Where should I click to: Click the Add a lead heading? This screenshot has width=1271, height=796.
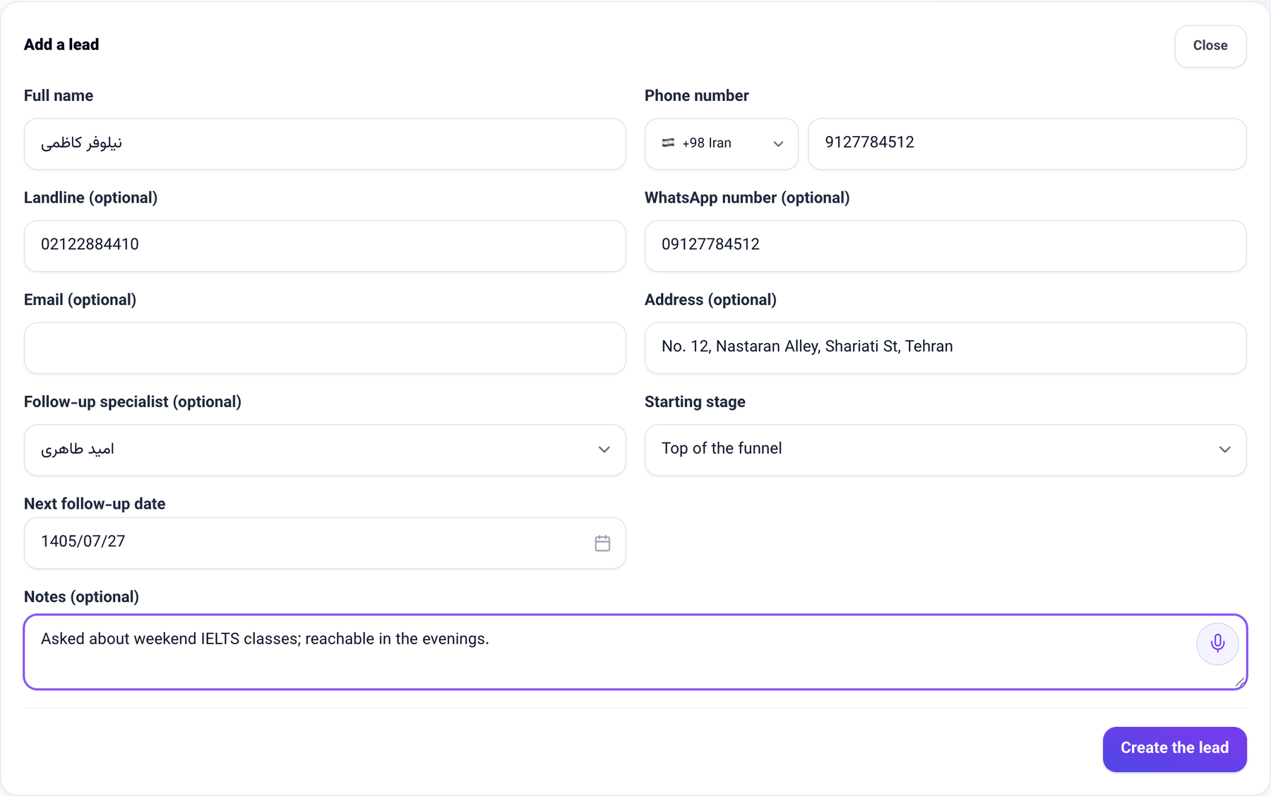click(x=61, y=44)
